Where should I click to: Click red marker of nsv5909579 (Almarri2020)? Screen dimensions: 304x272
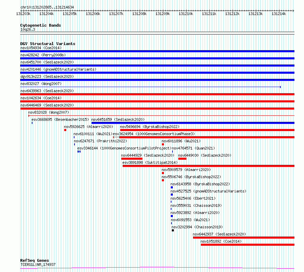(163, 173)
